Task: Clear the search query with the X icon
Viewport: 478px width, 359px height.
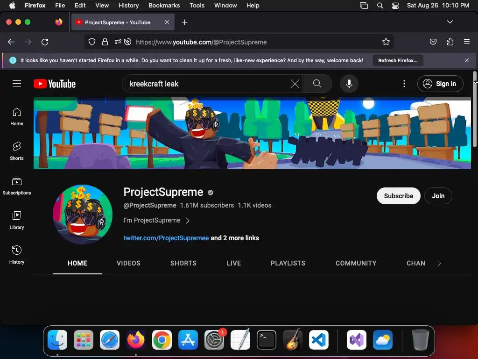Action: click(x=295, y=84)
